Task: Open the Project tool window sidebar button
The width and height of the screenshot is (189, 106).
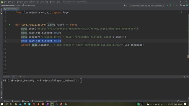Action: (1, 11)
